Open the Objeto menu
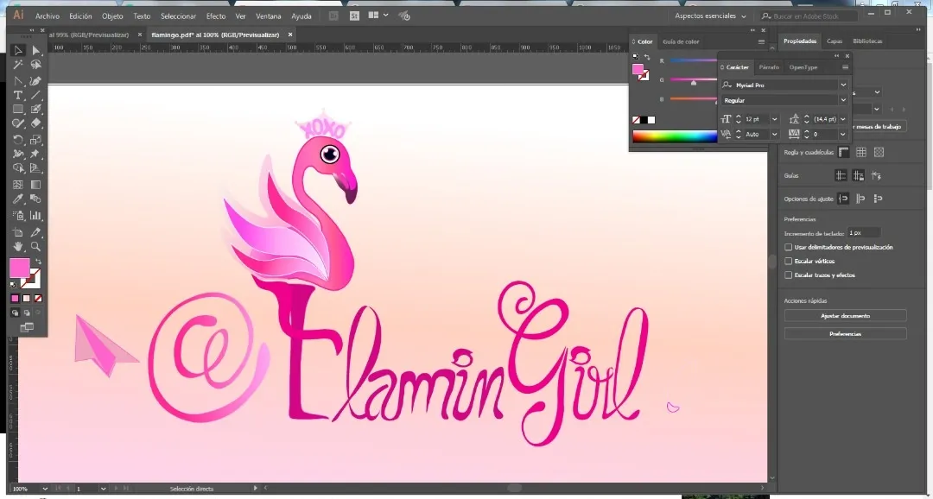 tap(112, 16)
